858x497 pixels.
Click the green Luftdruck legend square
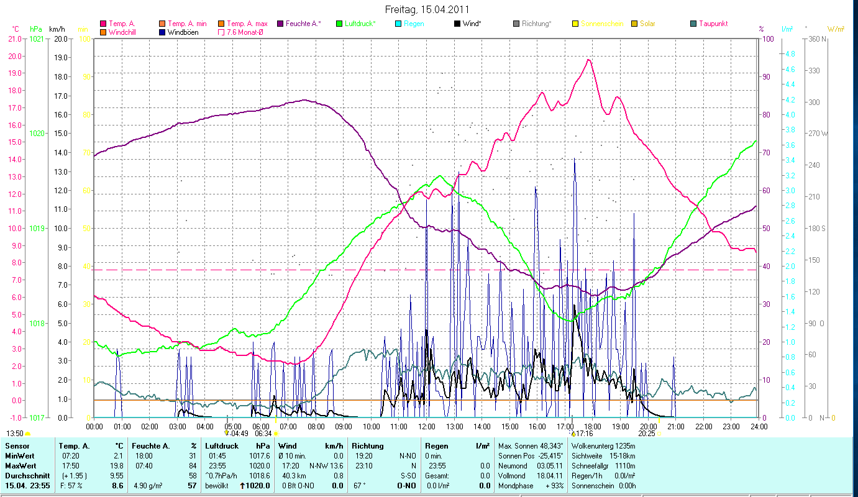339,24
